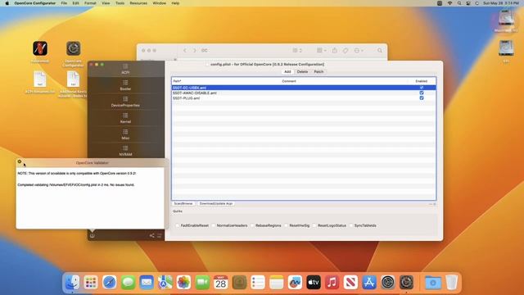Click the Finder window tag icon
This screenshot has width=524, height=295.
pyautogui.click(x=346, y=51)
